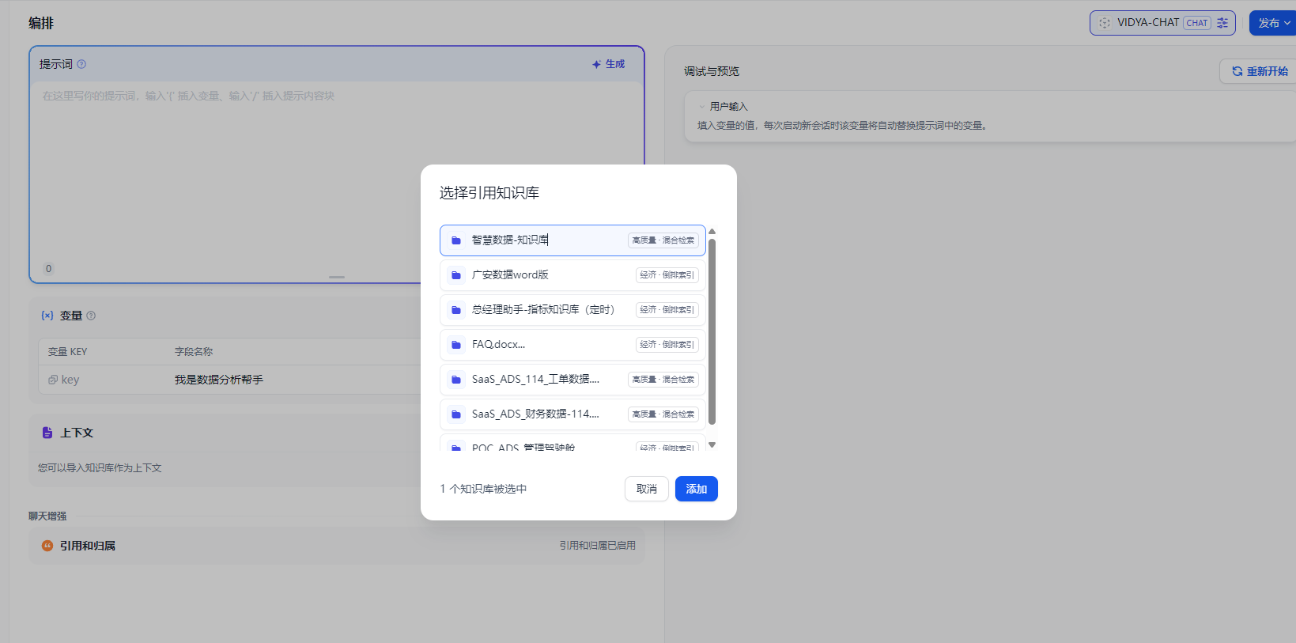The width and height of the screenshot is (1296, 643).
Task: Click the prompt area resize handle bar
Action: [x=337, y=278]
